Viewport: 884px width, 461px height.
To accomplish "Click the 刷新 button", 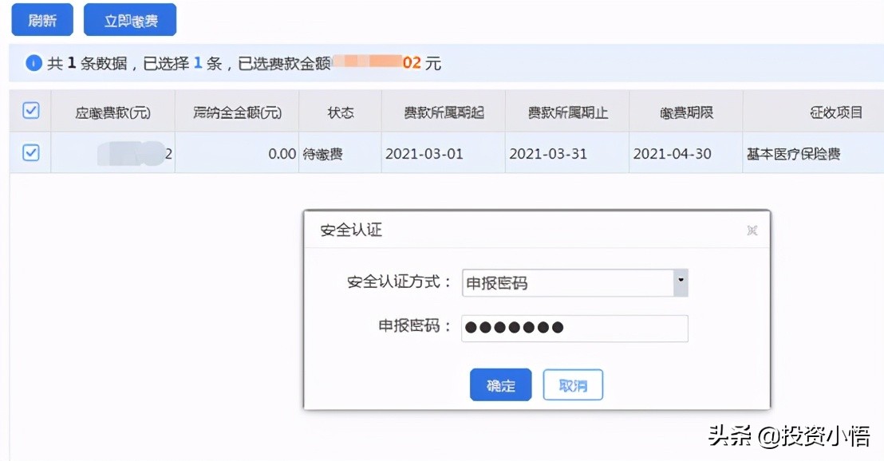I will (x=41, y=19).
